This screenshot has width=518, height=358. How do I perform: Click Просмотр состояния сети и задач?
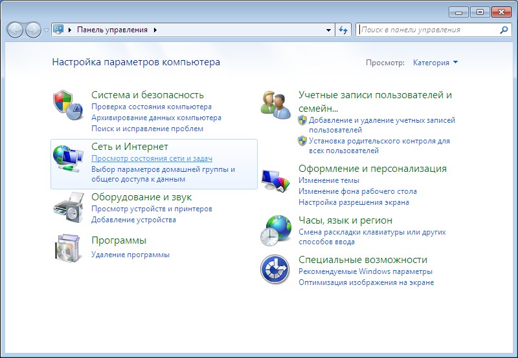152,158
